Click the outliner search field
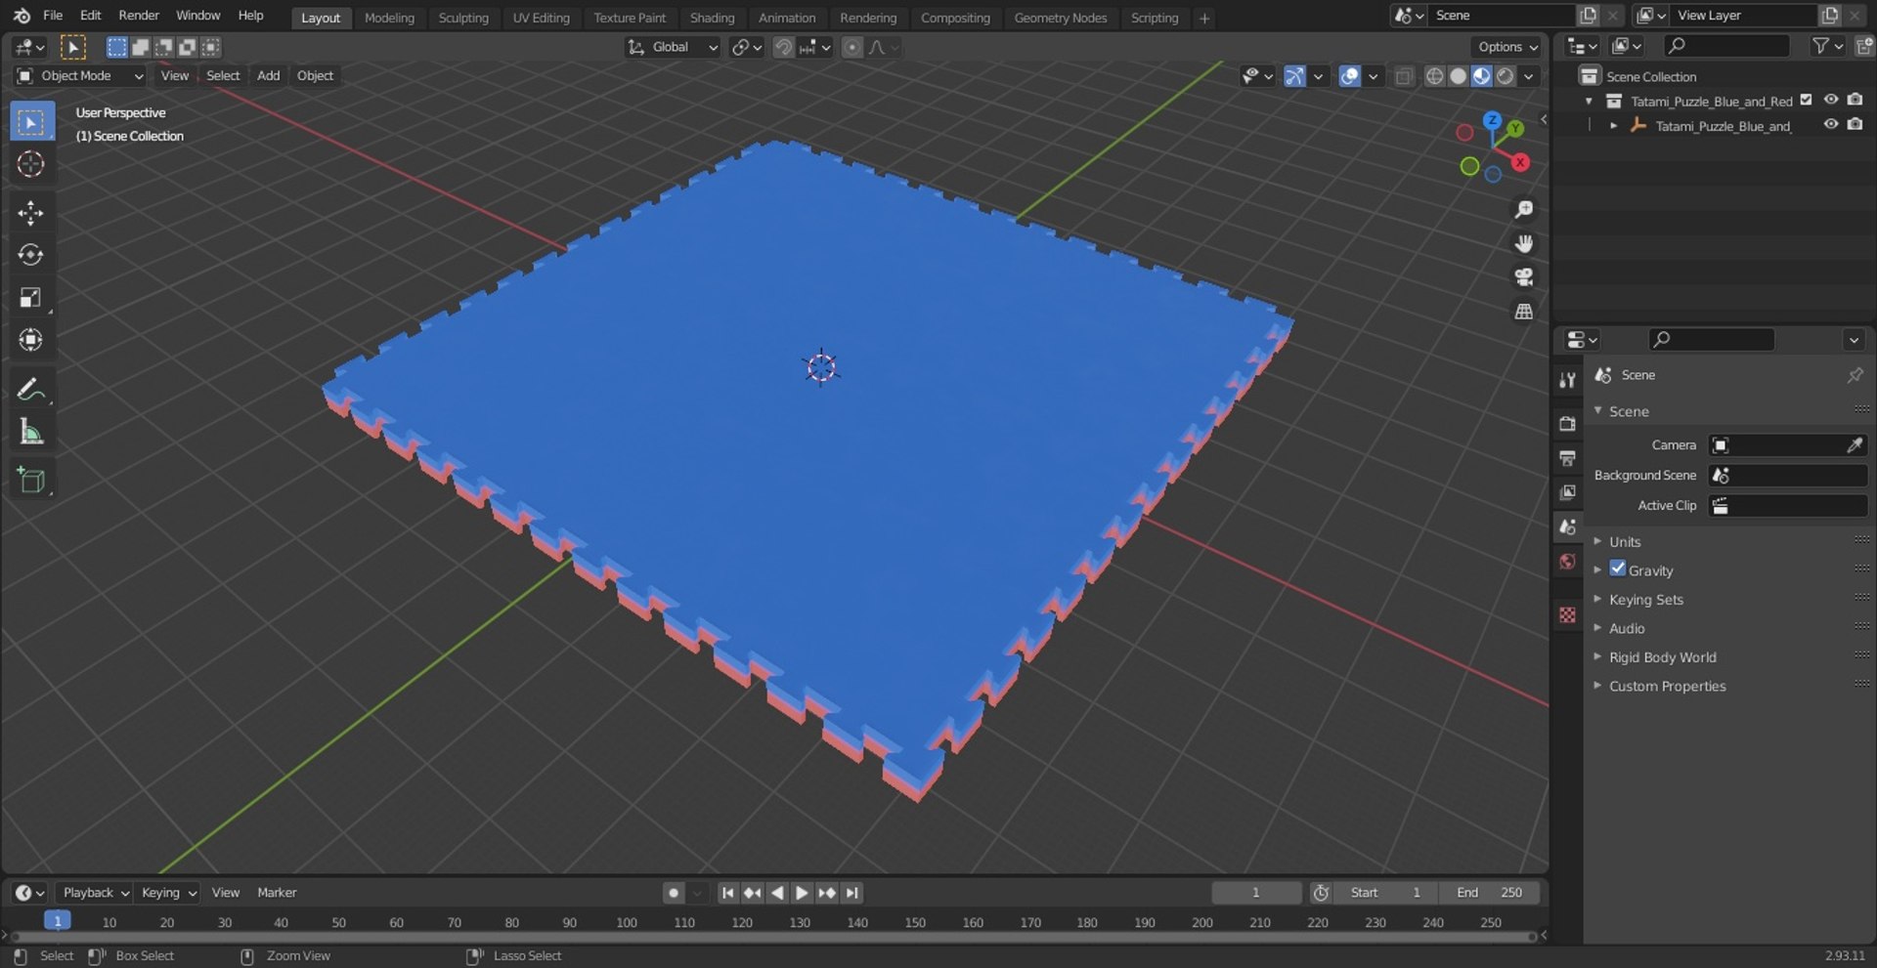The width and height of the screenshot is (1877, 968). (1726, 46)
